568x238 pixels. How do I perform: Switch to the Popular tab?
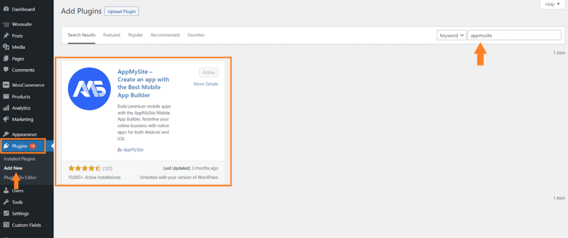(x=135, y=35)
